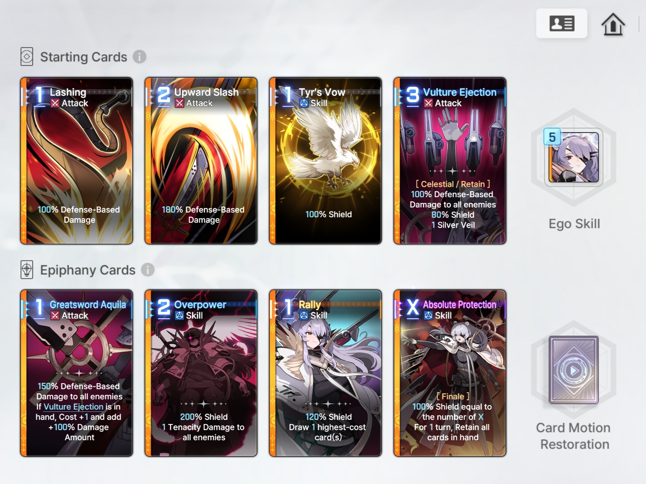The height and width of the screenshot is (484, 646).
Task: View the Vulture Ejection card
Action: [x=450, y=161]
